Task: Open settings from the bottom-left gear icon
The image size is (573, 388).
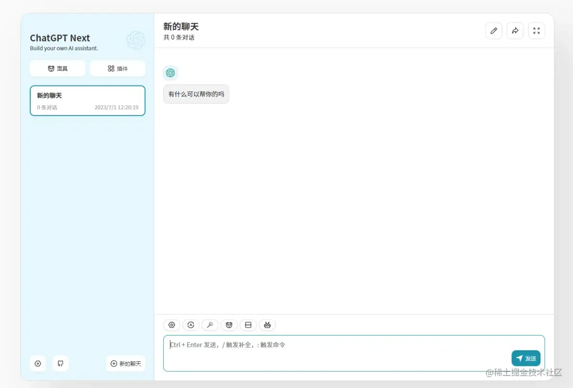Action: pyautogui.click(x=38, y=364)
